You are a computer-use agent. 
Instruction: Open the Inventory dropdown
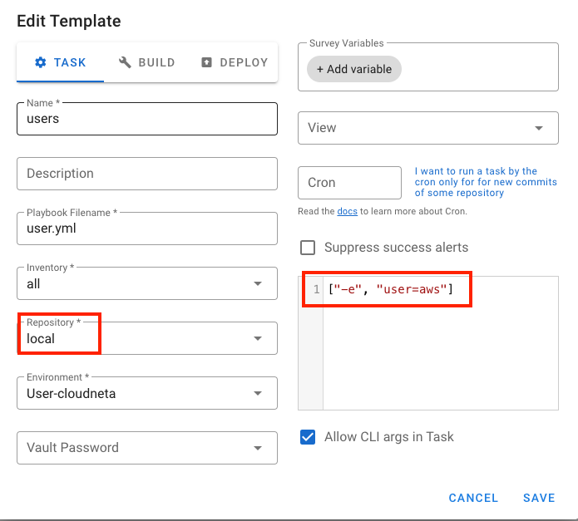point(147,283)
